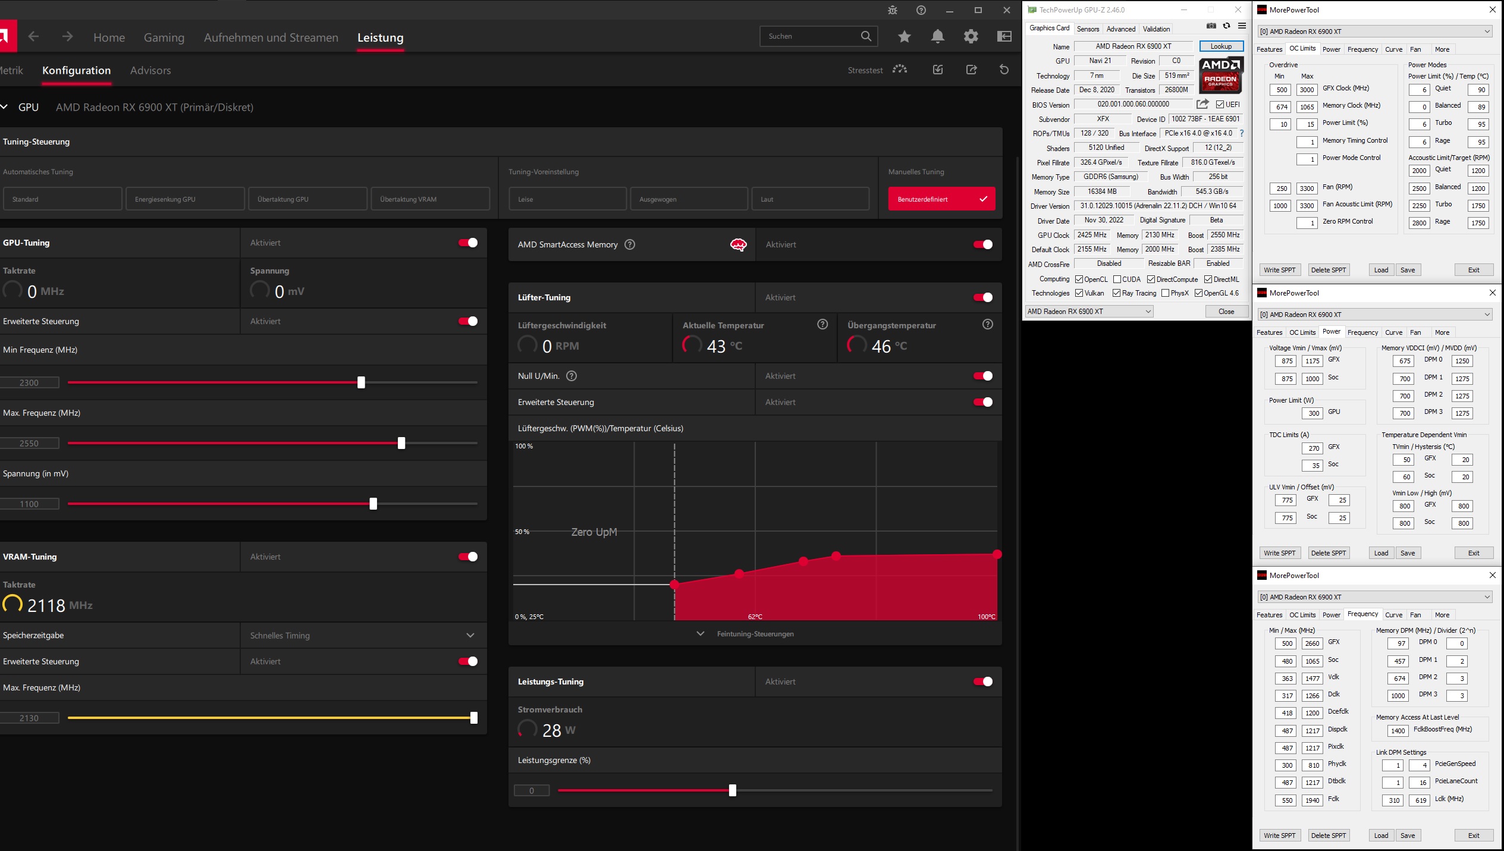Screen dimensions: 1504x851
Task: Open AMD Software settings gear
Action: click(x=971, y=37)
